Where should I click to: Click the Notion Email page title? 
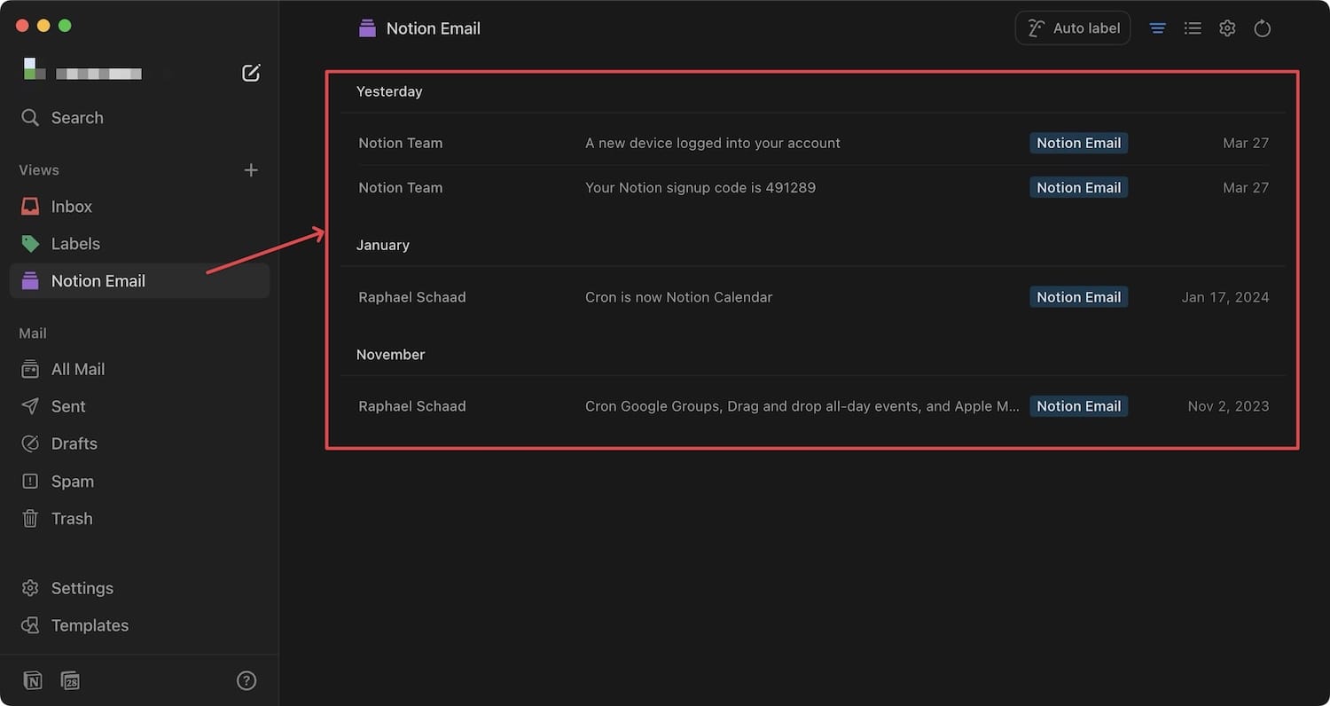pos(434,28)
